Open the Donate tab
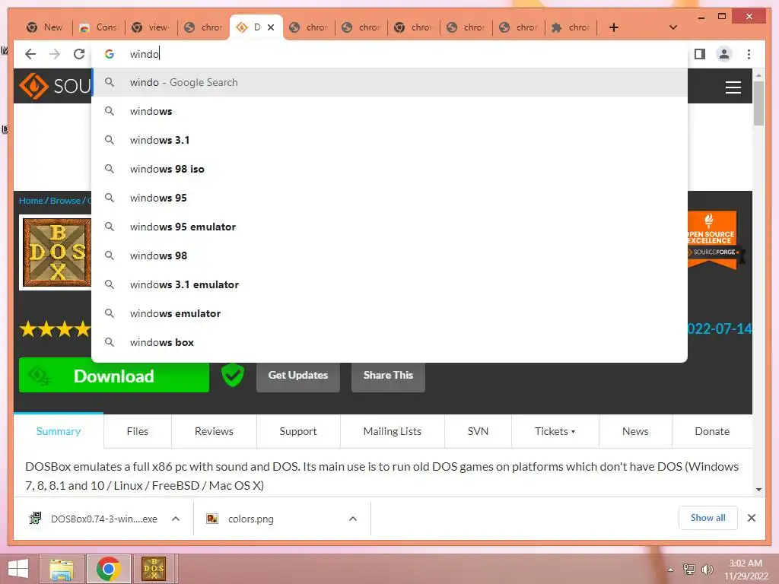Viewport: 779px width, 584px height. [712, 431]
